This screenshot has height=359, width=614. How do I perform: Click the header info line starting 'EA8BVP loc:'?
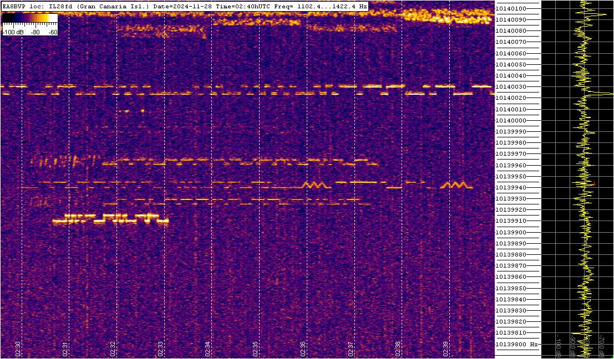185,7
